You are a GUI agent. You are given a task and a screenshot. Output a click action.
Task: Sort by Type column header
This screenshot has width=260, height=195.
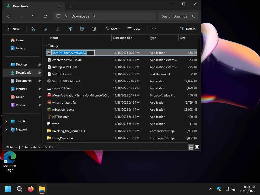tap(153, 38)
